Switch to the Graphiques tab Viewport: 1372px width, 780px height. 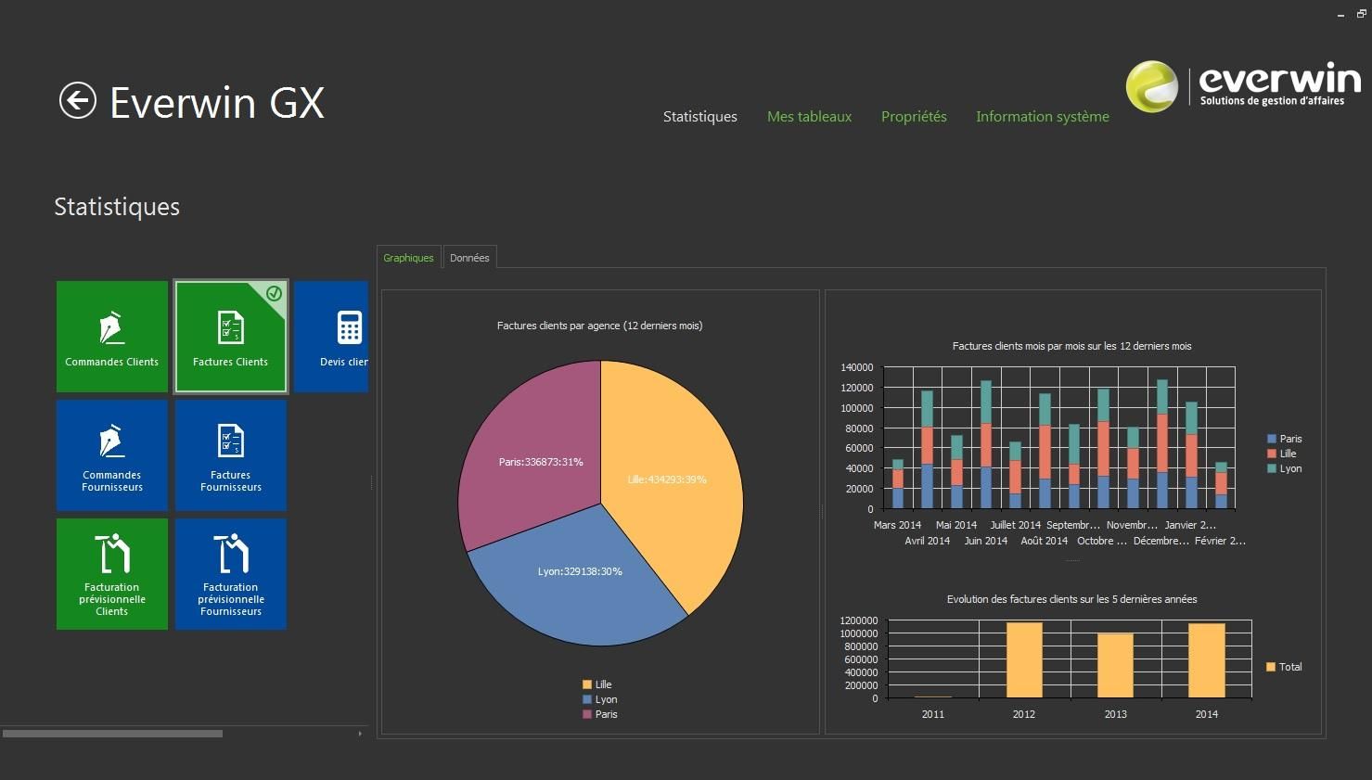click(x=408, y=258)
